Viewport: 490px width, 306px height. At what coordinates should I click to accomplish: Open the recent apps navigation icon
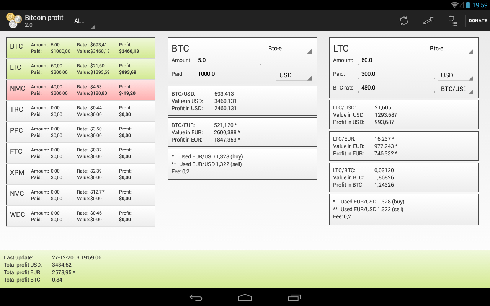pyautogui.click(x=294, y=298)
